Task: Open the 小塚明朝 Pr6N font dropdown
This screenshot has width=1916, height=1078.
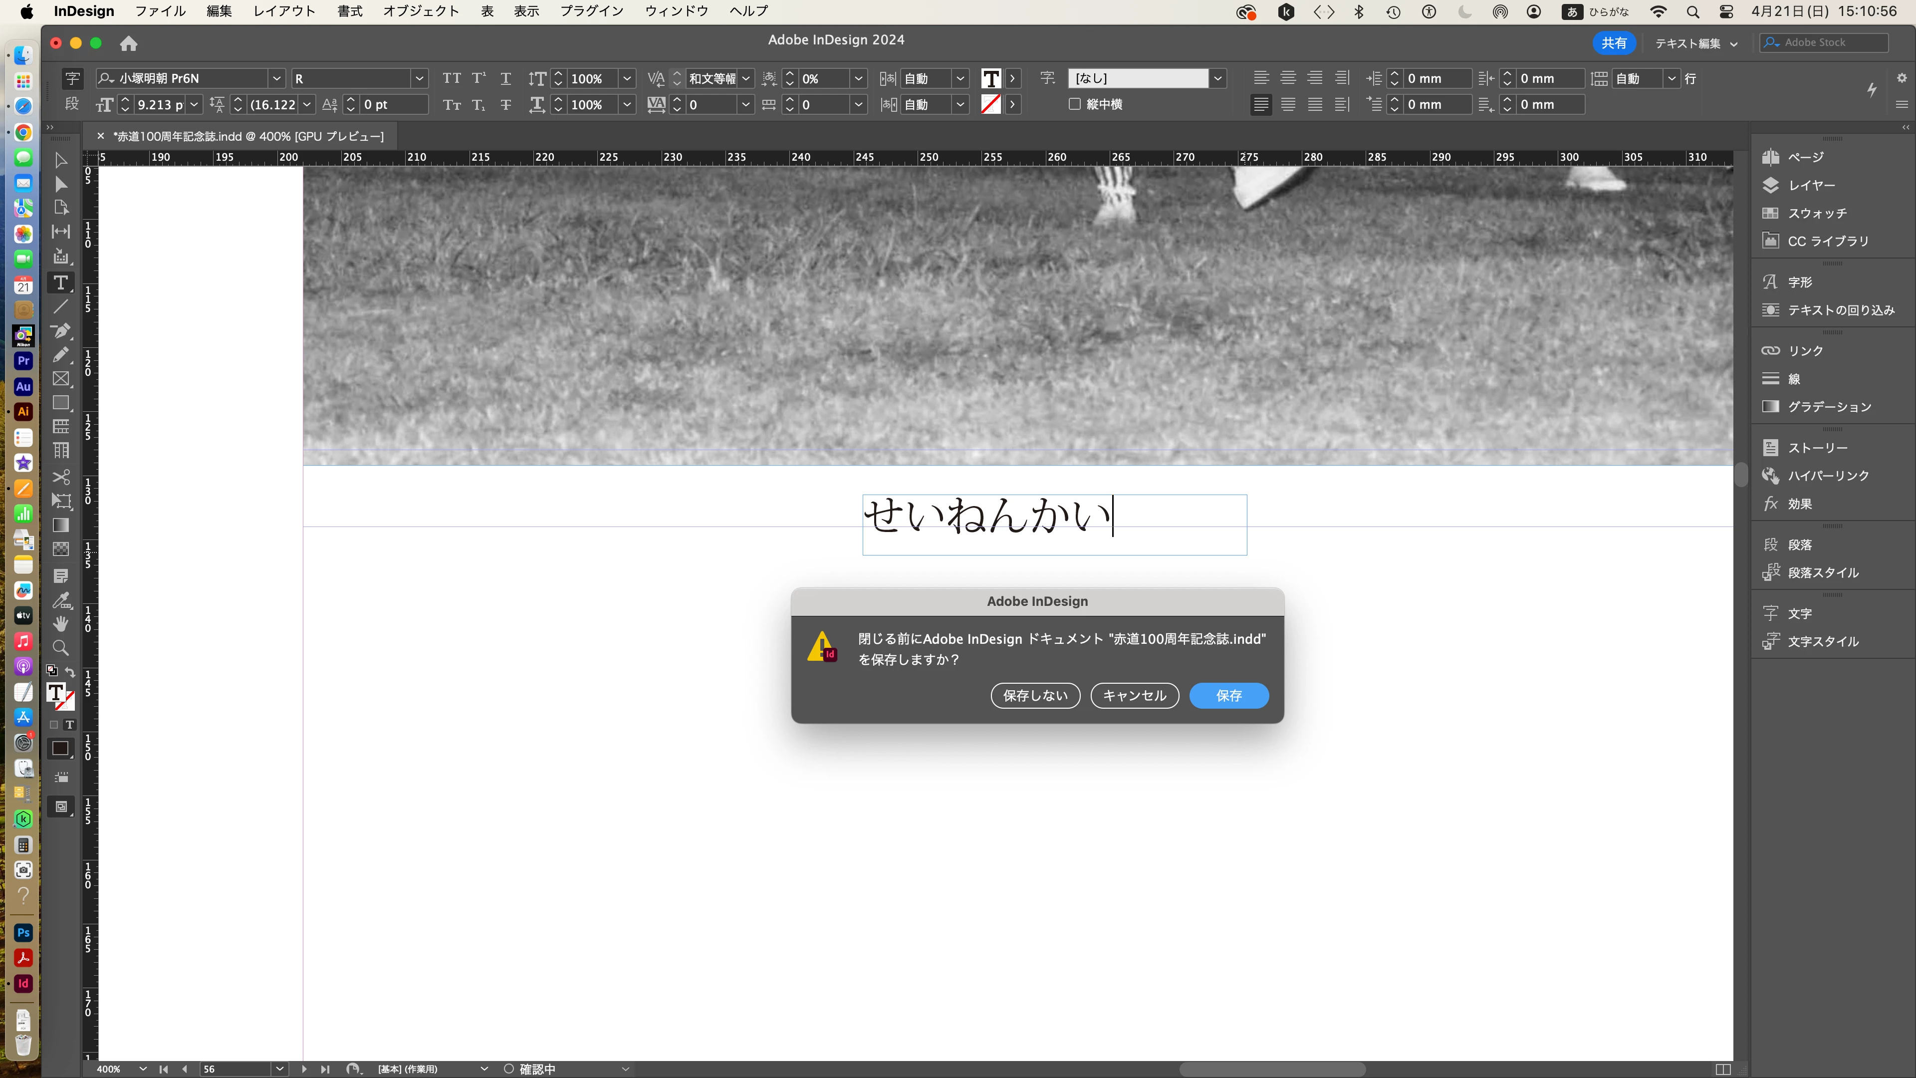Action: tap(277, 79)
